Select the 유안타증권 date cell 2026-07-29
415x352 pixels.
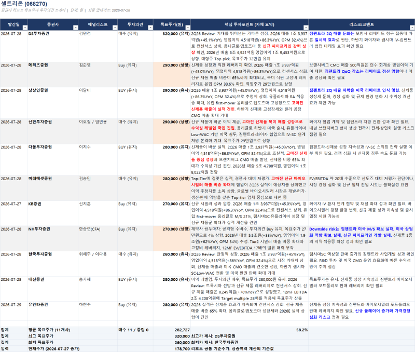[x=14, y=311]
